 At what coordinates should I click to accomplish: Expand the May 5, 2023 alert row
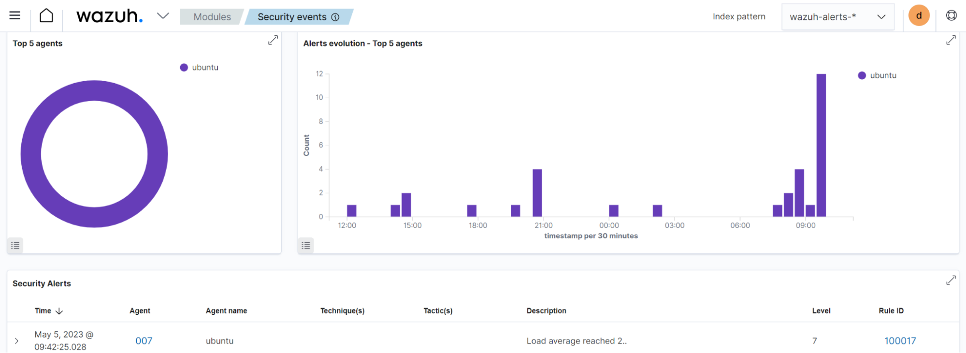pyautogui.click(x=16, y=341)
